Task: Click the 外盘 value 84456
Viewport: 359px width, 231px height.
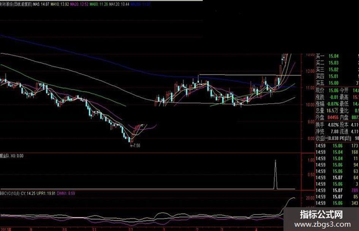Action: coord(333,118)
